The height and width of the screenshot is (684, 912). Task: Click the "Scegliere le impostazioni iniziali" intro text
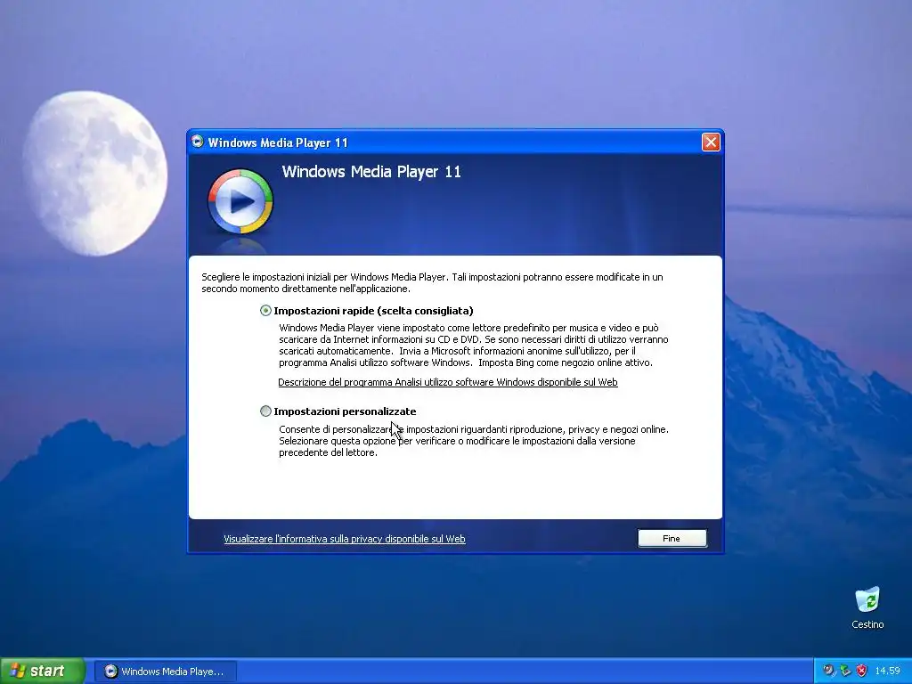[432, 282]
